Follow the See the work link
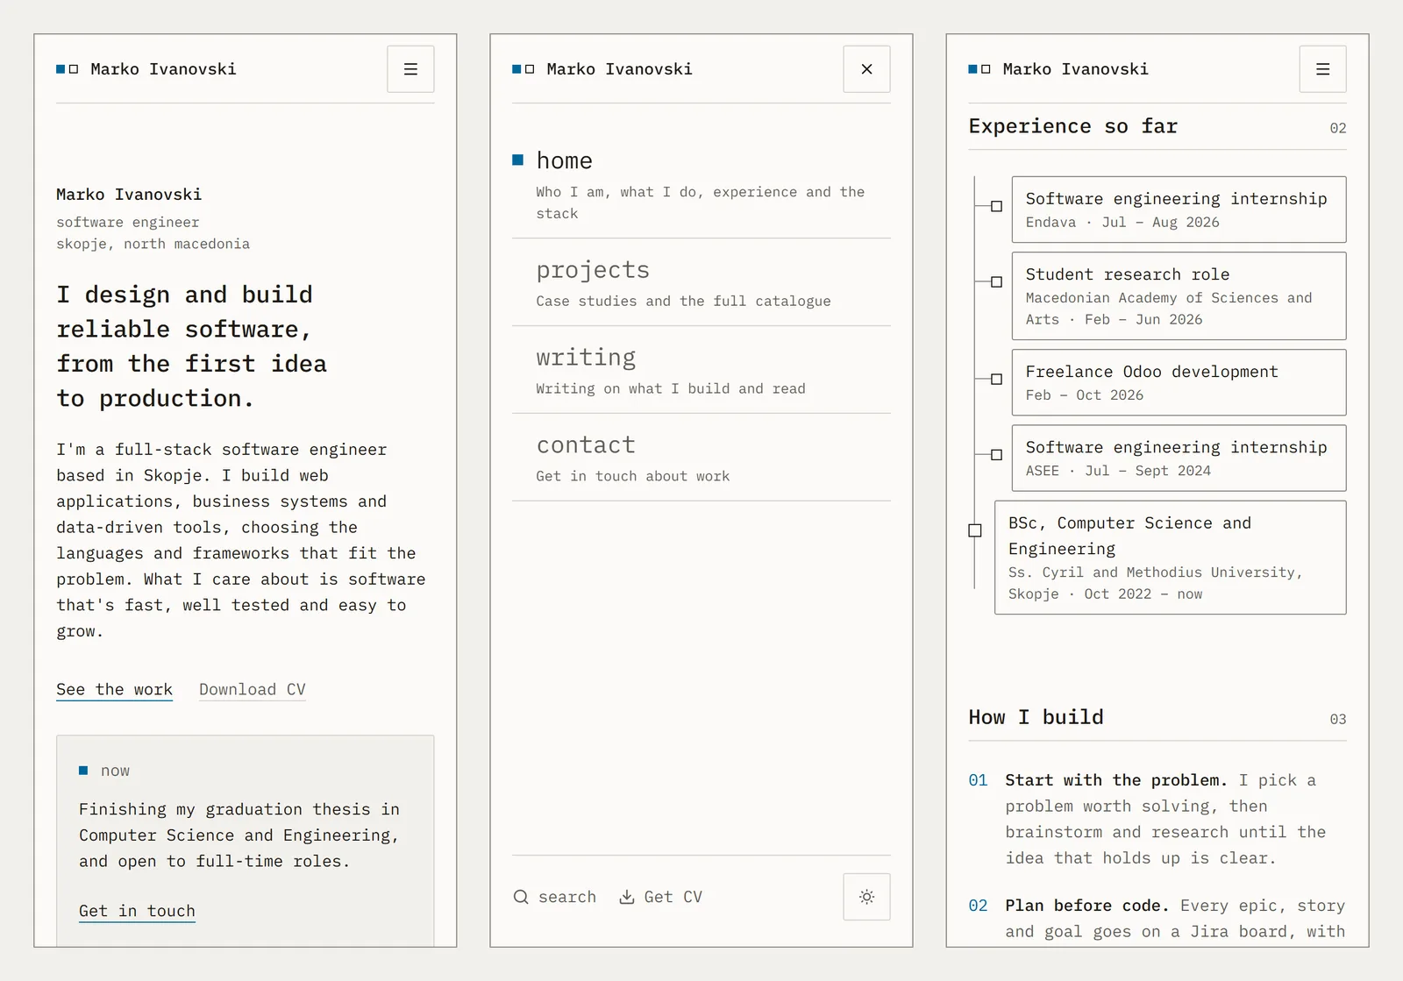Screen dimensions: 1403x981 pyautogui.click(x=114, y=690)
